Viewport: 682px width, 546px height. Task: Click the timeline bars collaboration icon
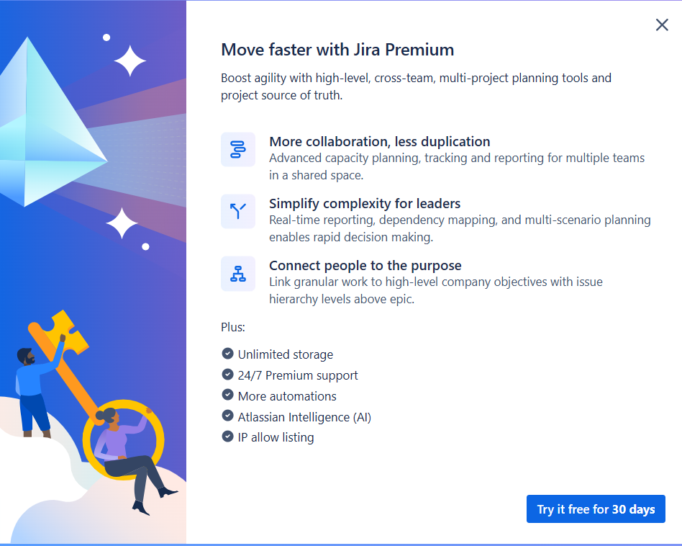[238, 149]
